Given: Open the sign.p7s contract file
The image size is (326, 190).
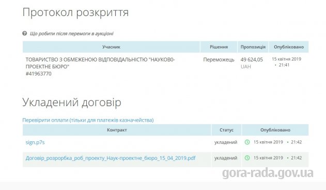Looking at the screenshot, I should tap(35, 142).
